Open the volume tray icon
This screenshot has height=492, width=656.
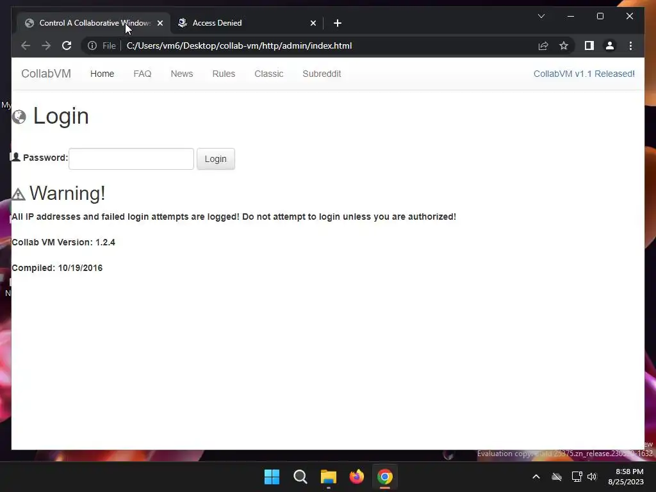[x=592, y=477]
